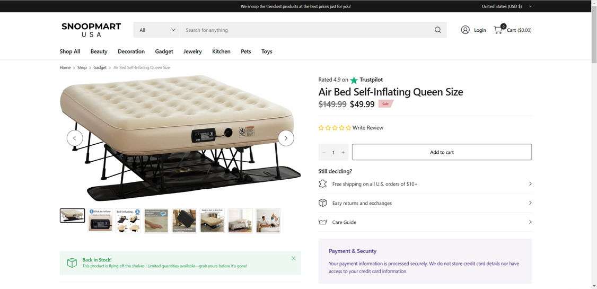
Task: Click the search magnifier icon
Action: click(x=437, y=30)
